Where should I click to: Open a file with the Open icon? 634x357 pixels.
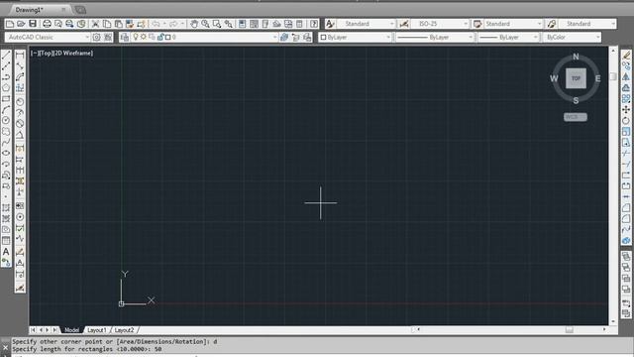tap(21, 24)
